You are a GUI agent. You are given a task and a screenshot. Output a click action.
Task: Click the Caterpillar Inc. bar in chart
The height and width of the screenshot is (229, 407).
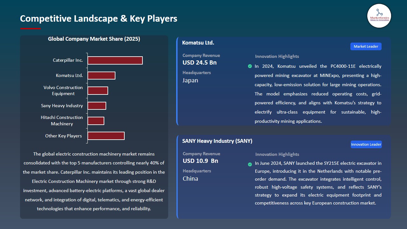[x=115, y=60]
